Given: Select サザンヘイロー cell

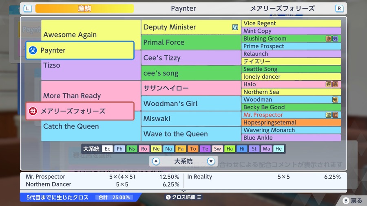Looking at the screenshot, I should click(191, 88).
